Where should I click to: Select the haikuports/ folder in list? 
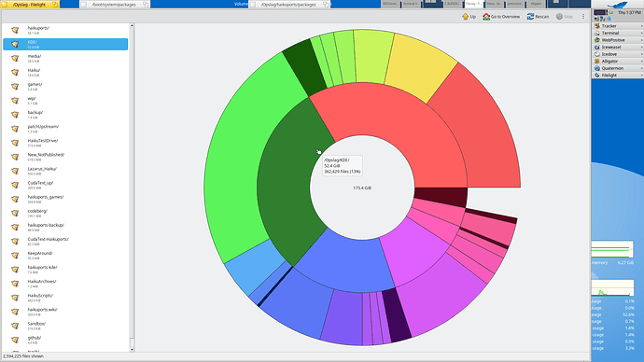[x=65, y=30]
